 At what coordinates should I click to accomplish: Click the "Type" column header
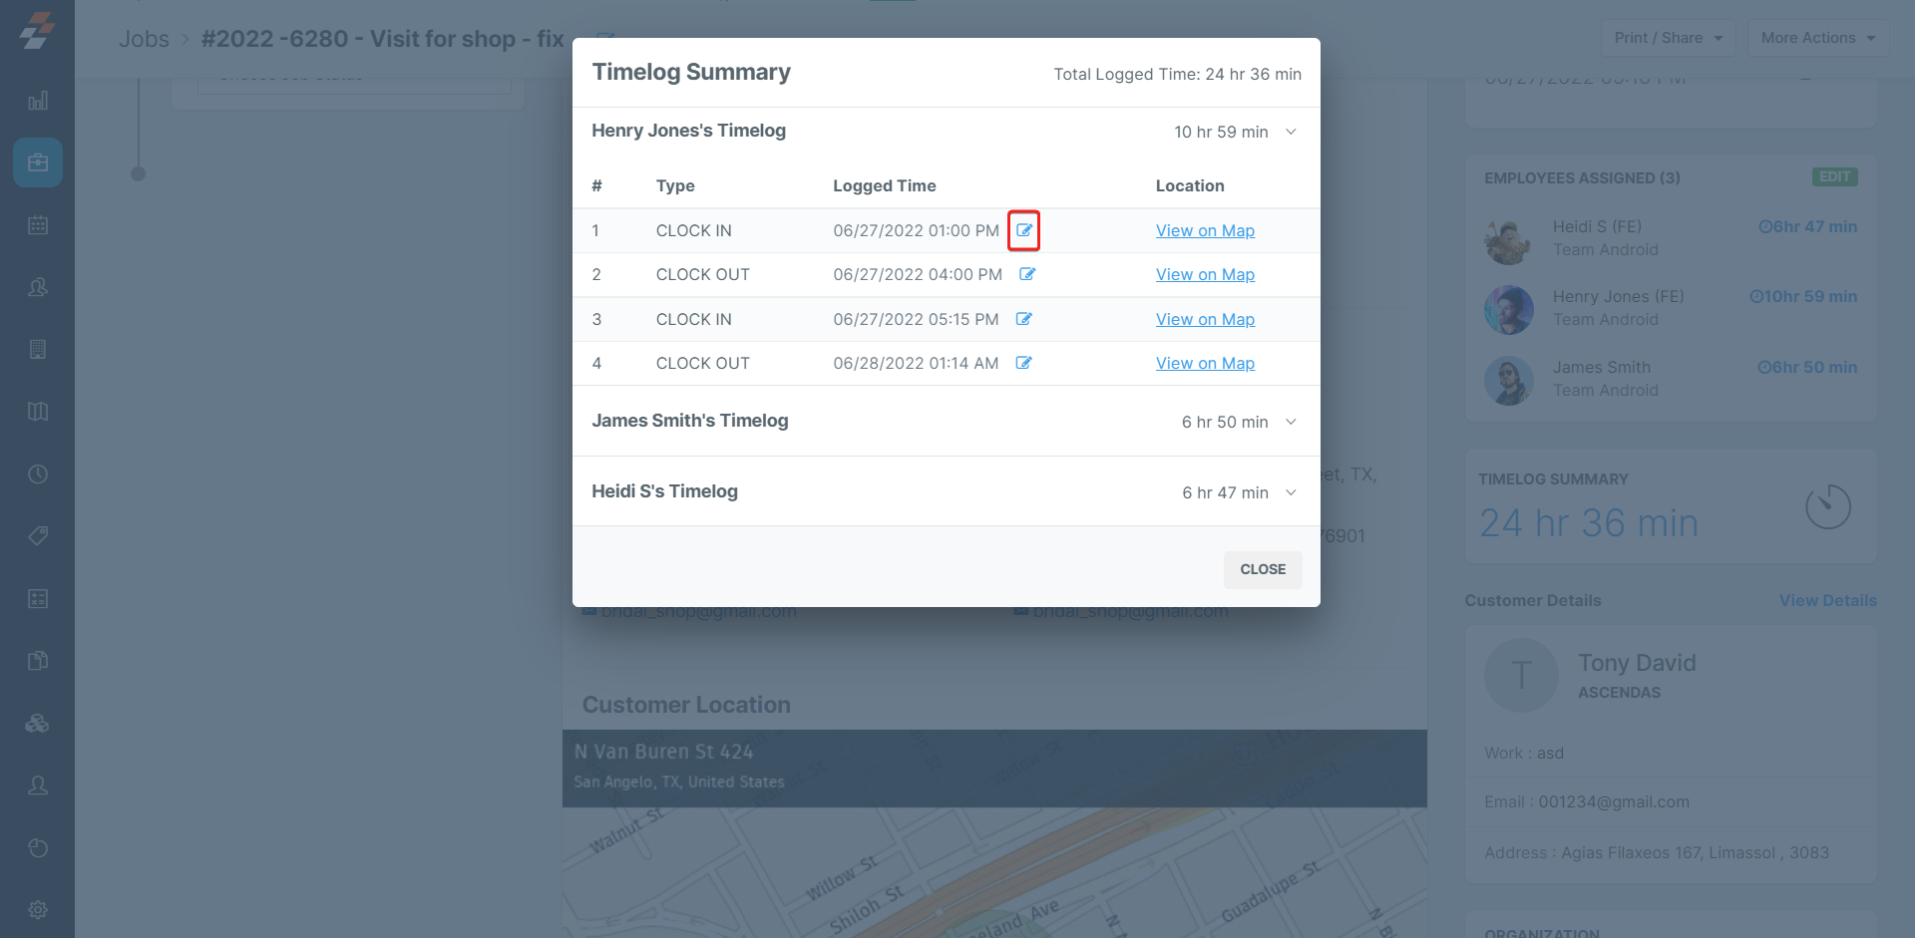[x=675, y=185]
